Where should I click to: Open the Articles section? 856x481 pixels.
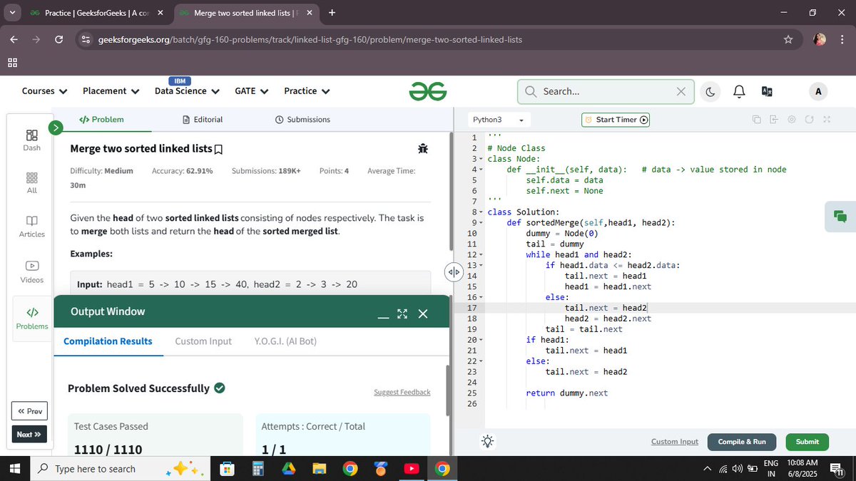pos(31,227)
